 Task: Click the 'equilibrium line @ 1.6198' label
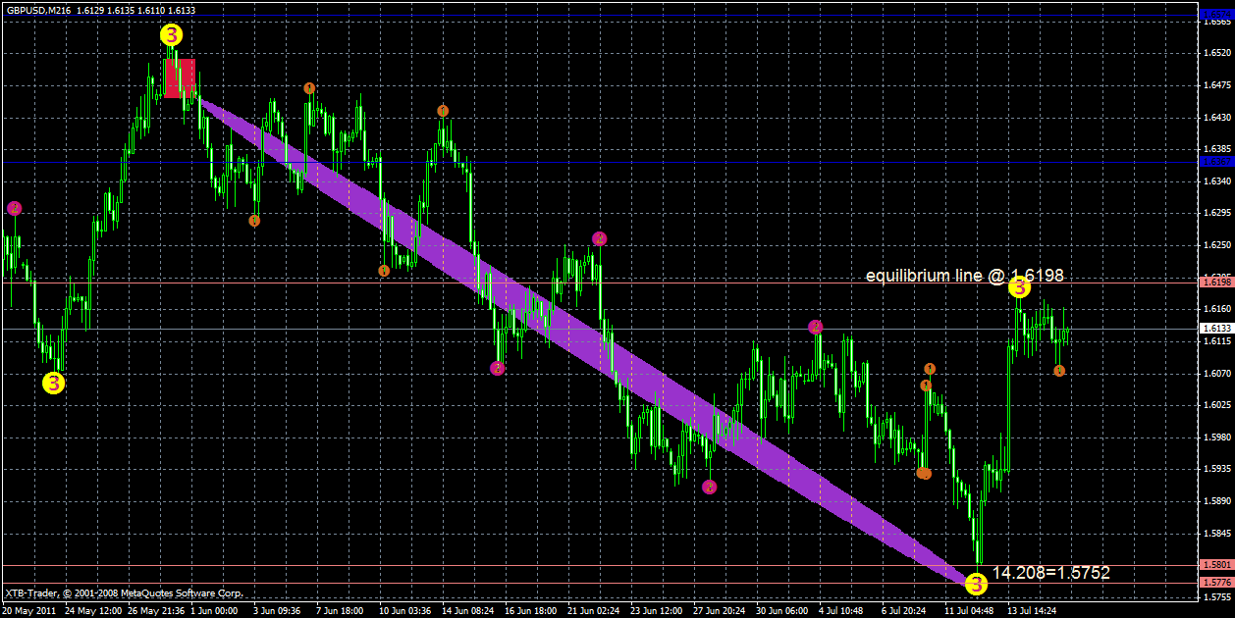point(964,277)
